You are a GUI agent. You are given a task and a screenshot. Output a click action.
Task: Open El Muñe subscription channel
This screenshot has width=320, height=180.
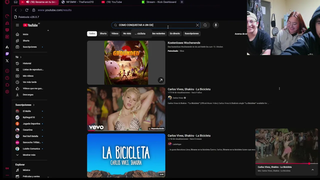click(x=27, y=111)
